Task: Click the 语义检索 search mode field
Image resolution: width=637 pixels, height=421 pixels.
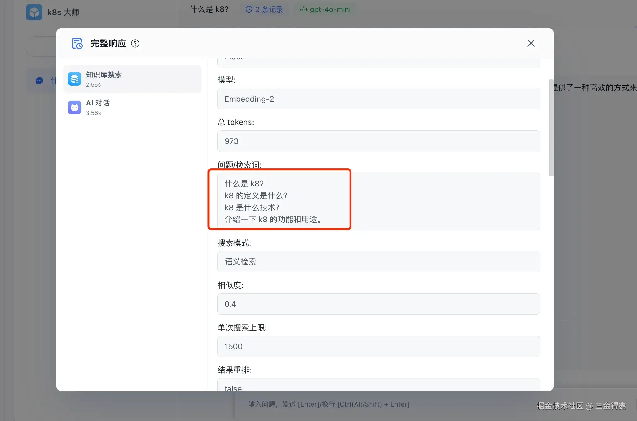Action: pos(378,262)
